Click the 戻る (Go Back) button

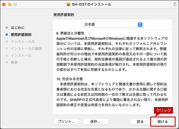tap(140, 122)
